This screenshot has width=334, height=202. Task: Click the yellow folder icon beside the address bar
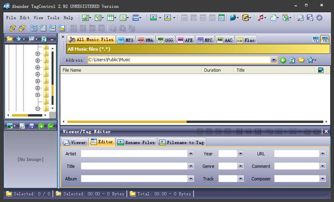(301, 60)
